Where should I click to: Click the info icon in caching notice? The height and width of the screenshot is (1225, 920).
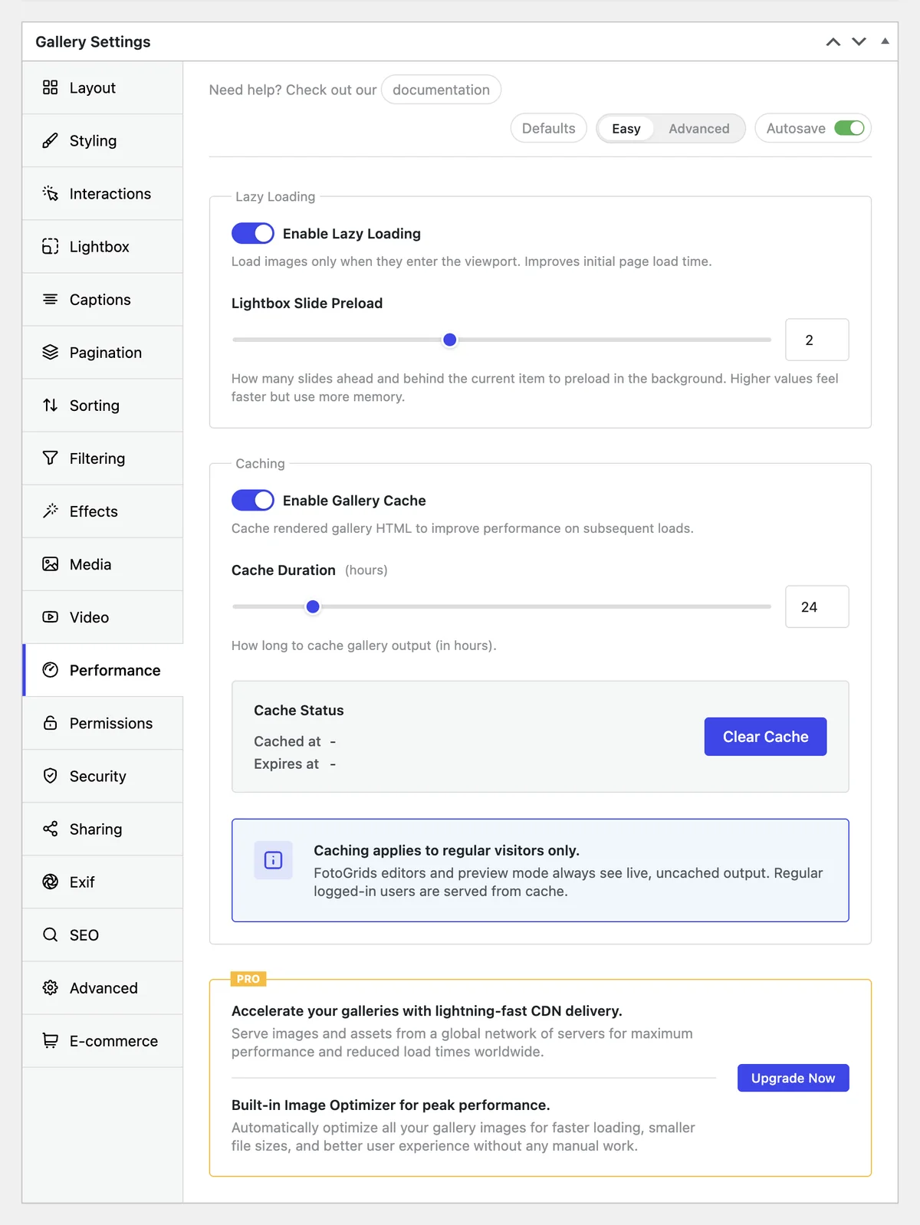point(273,860)
